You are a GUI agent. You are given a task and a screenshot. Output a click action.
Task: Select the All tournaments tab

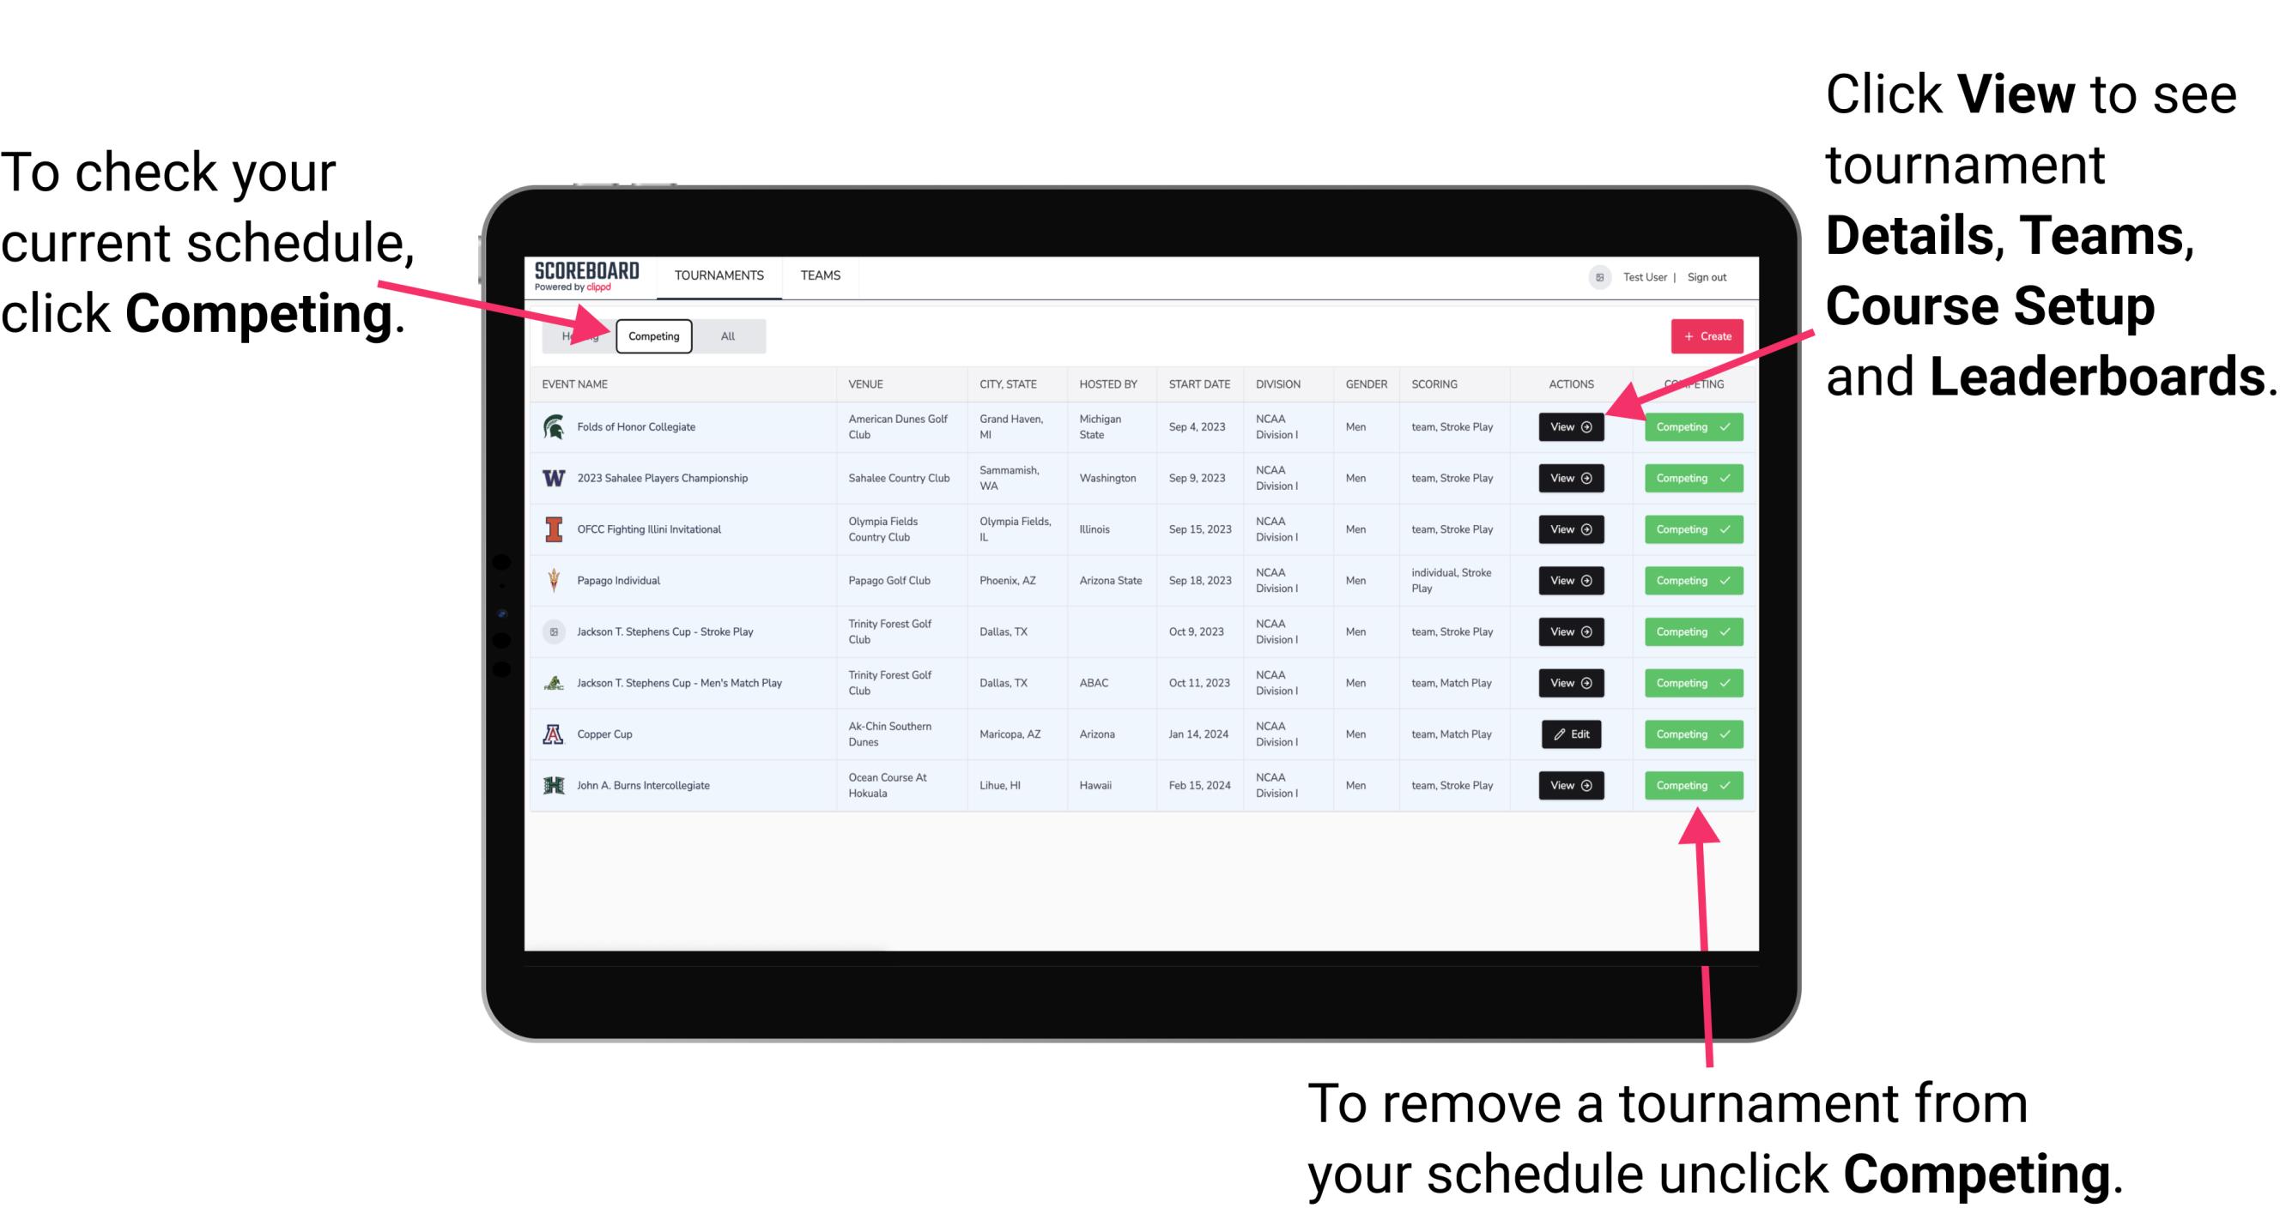pyautogui.click(x=726, y=335)
